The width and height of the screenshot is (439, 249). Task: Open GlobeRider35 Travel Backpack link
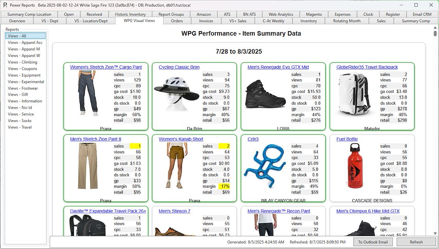367,67
